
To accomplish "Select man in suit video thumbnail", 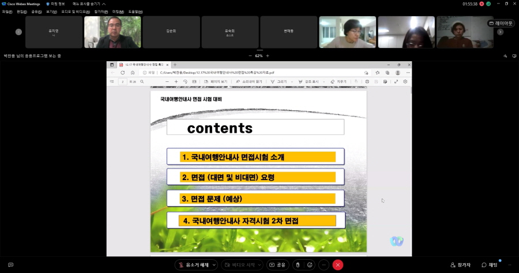I will 112,32.
